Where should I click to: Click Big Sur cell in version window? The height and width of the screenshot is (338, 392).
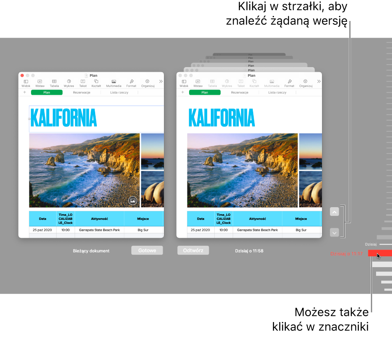[301, 230]
